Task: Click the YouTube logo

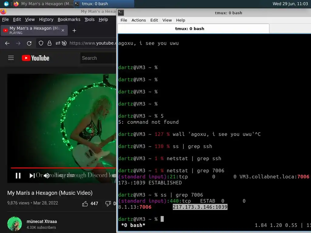Action: tap(36, 58)
